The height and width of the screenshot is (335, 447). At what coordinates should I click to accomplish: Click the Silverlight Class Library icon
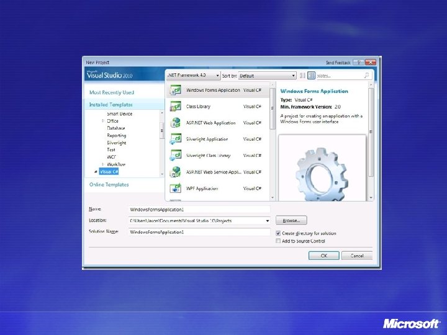tap(175, 156)
